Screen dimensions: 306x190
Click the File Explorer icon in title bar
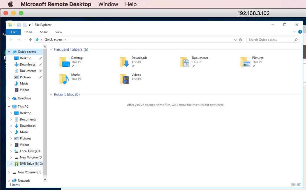tap(10, 25)
